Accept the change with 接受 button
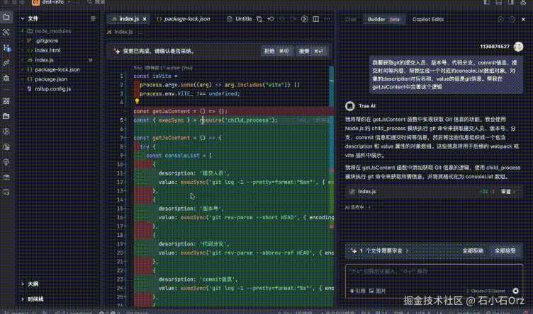The image size is (533, 314). pyautogui.click(x=311, y=51)
